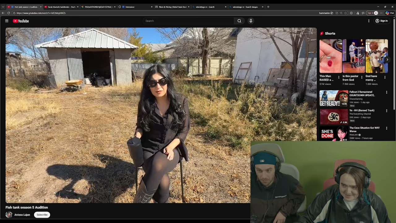Close the Extensions tab
The image size is (396, 223).
click(x=152, y=7)
